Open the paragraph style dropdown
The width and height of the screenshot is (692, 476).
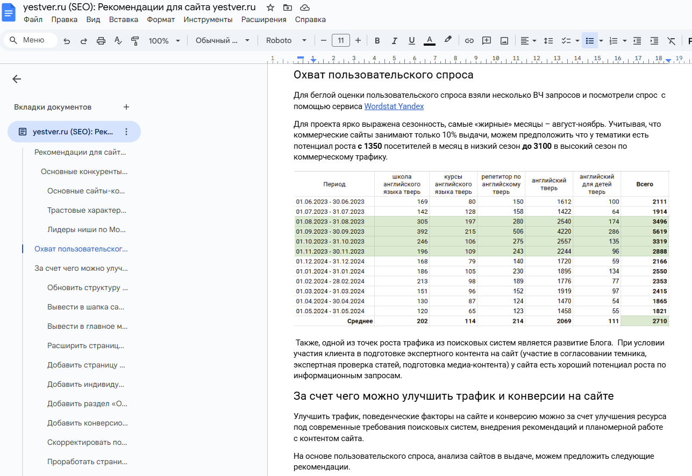point(223,41)
